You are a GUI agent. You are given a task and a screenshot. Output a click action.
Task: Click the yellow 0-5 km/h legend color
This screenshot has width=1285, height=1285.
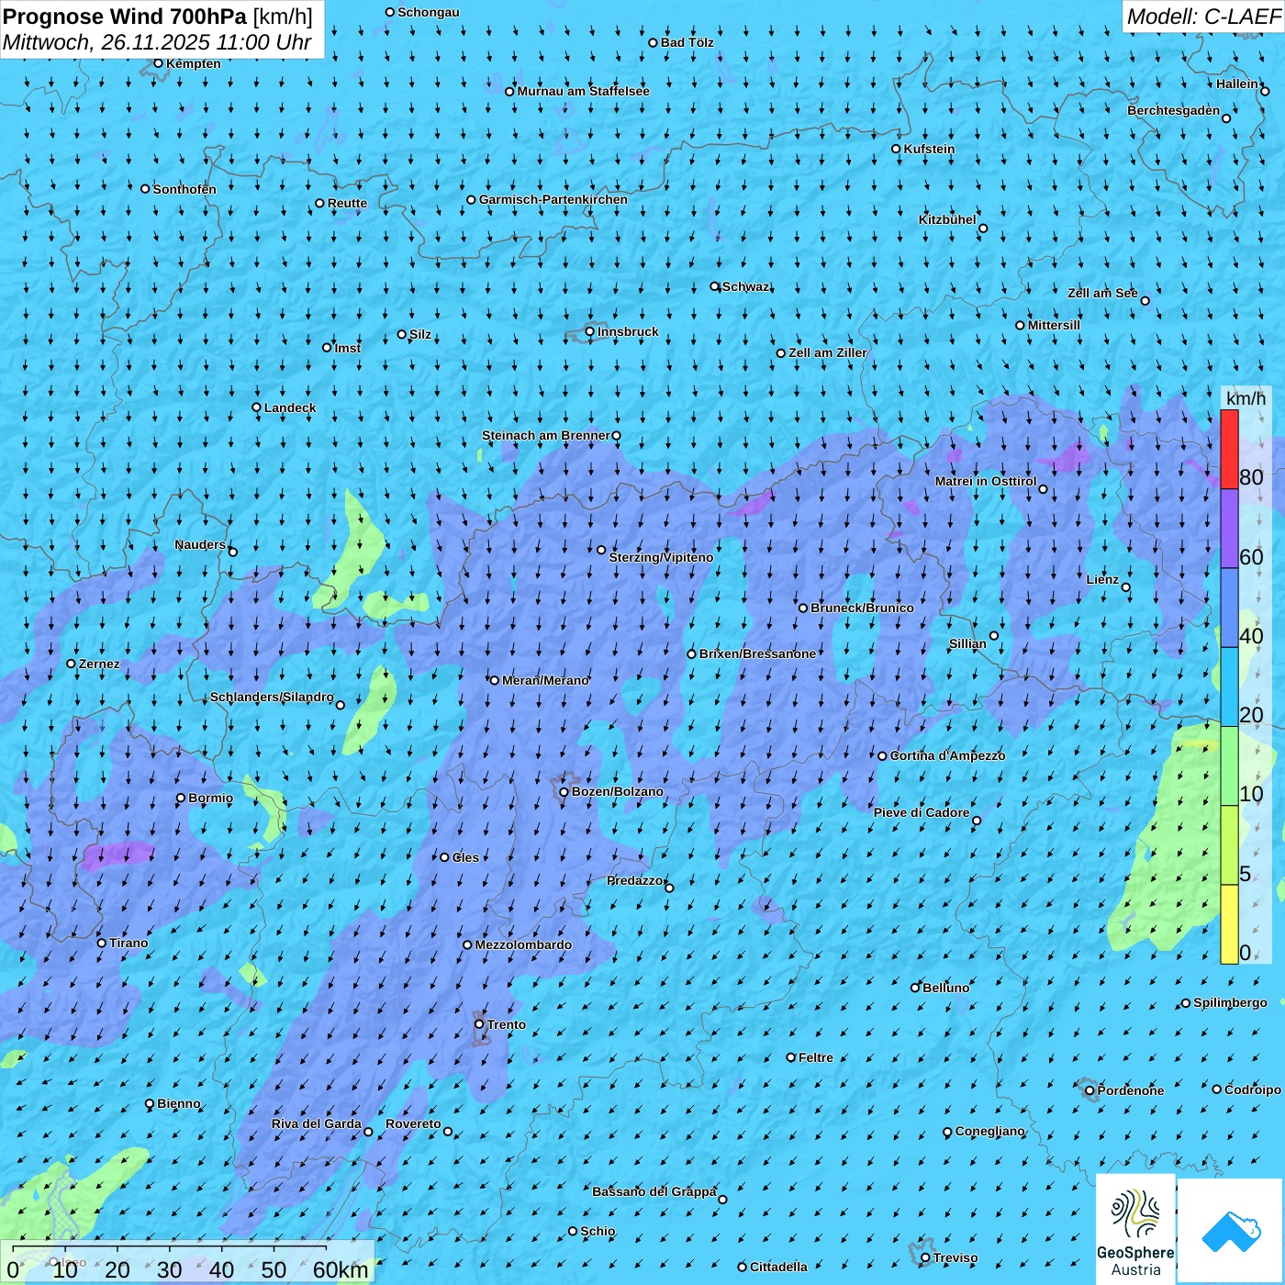[1229, 924]
